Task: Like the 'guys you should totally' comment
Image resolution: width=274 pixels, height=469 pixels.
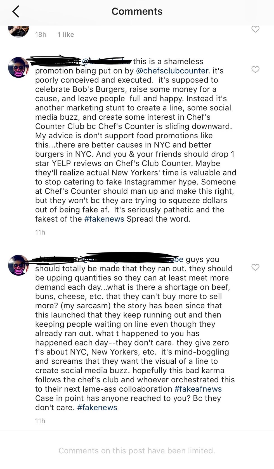Action: (255, 267)
